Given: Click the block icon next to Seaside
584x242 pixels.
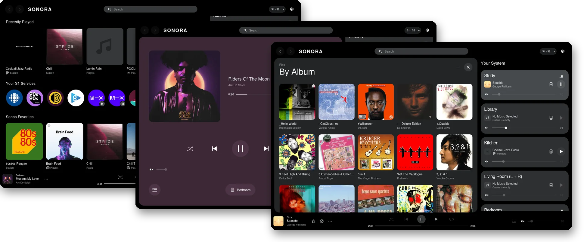Looking at the screenshot, I should pos(322,221).
